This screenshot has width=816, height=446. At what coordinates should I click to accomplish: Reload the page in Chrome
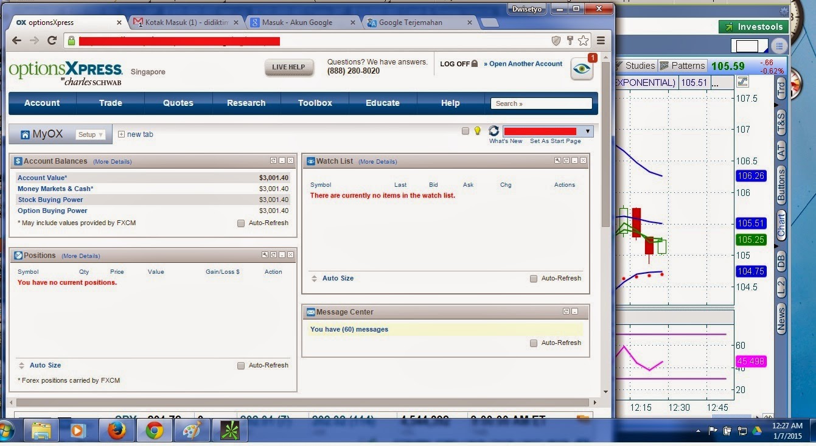coord(52,41)
